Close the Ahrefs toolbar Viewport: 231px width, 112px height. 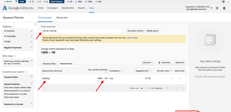coord(228,2)
